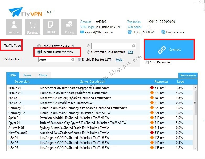The height and width of the screenshot is (159, 205).
Task: Click the Skype icon beside flyvpn.service
Action: [x=163, y=32]
